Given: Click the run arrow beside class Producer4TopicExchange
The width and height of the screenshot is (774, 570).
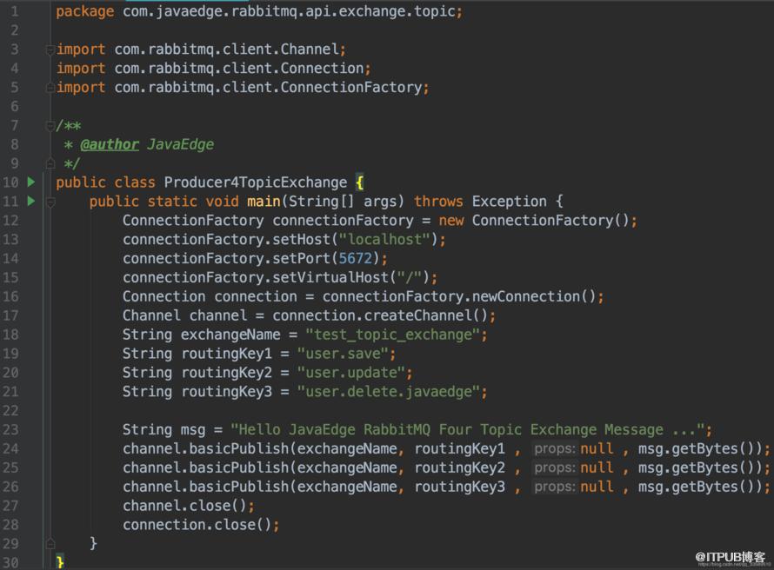Looking at the screenshot, I should 31,182.
